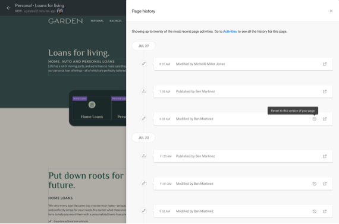This screenshot has width=339, height=224.
Task: Click the Home Loans card label
Action: tap(92, 117)
